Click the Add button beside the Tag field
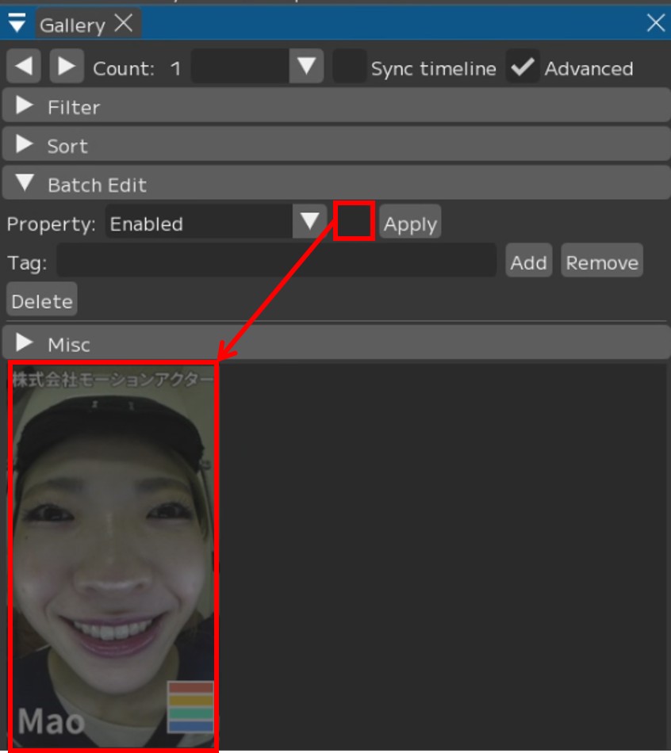Screen dimensions: 671x753 528,261
